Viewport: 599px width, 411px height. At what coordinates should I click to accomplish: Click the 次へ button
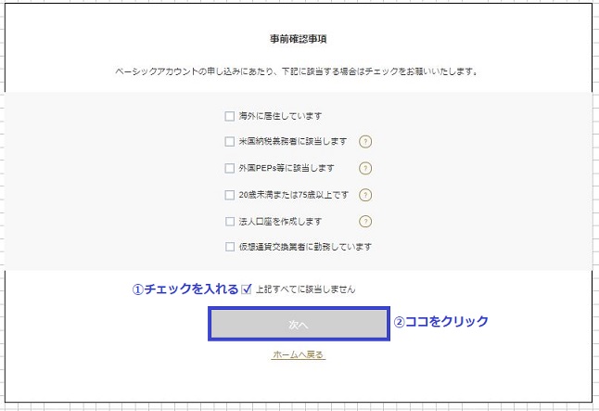(299, 324)
